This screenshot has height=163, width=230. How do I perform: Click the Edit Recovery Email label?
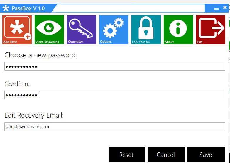coord(34,115)
